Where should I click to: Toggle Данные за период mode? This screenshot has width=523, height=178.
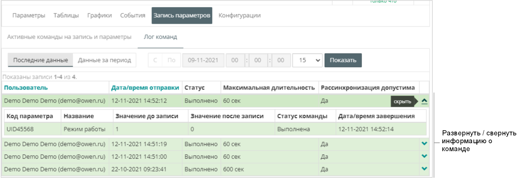pos(104,60)
